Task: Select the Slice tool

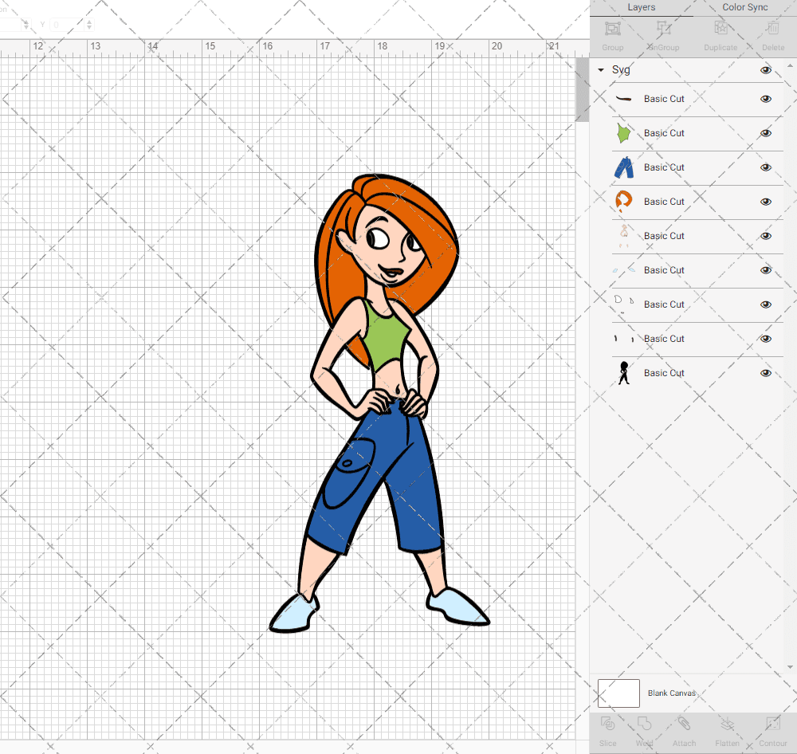Action: coord(608,724)
